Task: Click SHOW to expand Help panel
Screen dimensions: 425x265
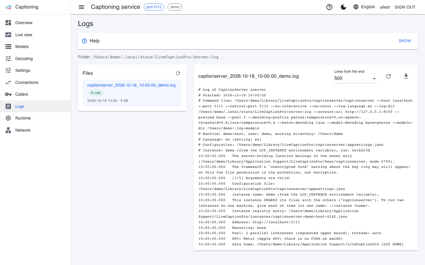Action: click(x=405, y=41)
